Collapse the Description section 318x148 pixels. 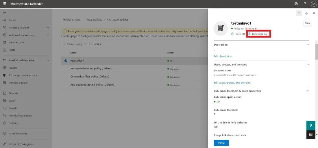coord(308,45)
